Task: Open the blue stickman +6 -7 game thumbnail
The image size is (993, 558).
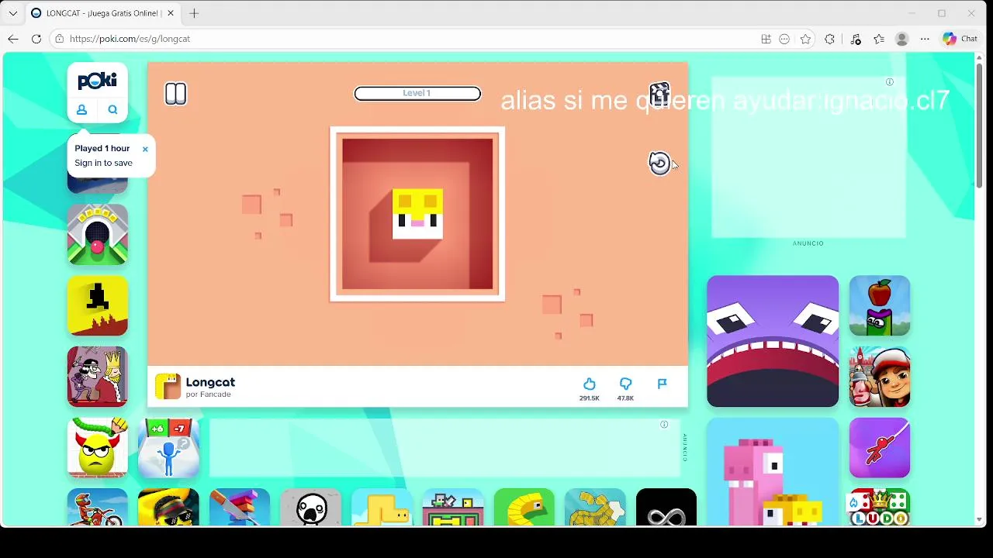Action: (x=168, y=448)
